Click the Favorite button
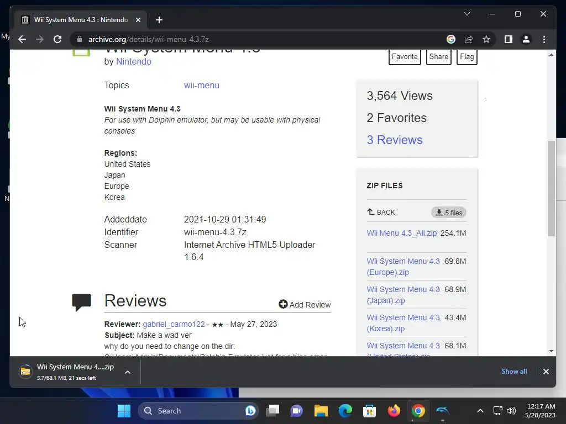This screenshot has height=424, width=566. coord(405,57)
